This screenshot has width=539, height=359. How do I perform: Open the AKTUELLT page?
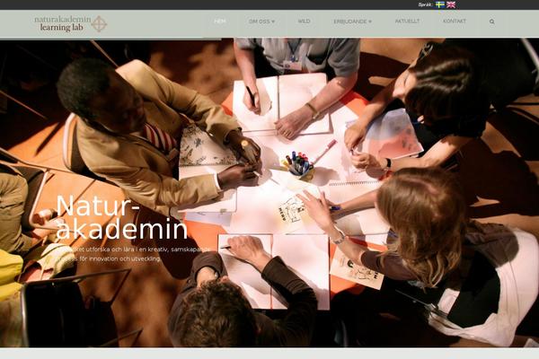click(407, 21)
